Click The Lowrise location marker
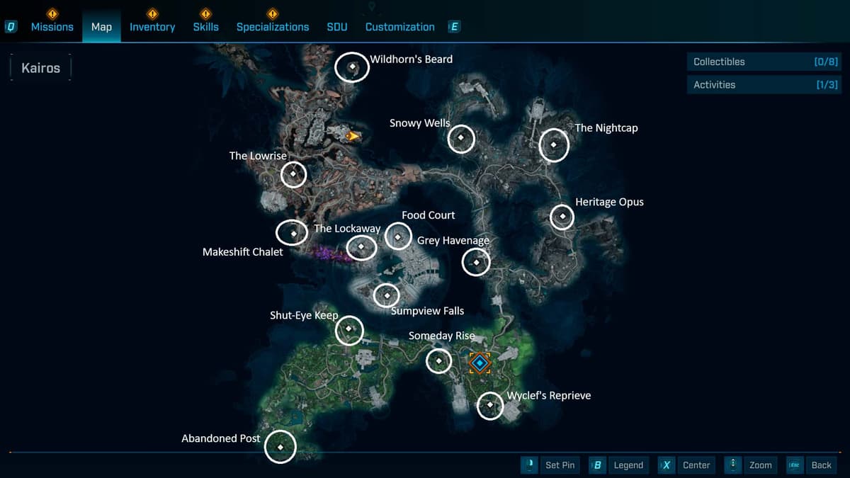 pos(293,173)
